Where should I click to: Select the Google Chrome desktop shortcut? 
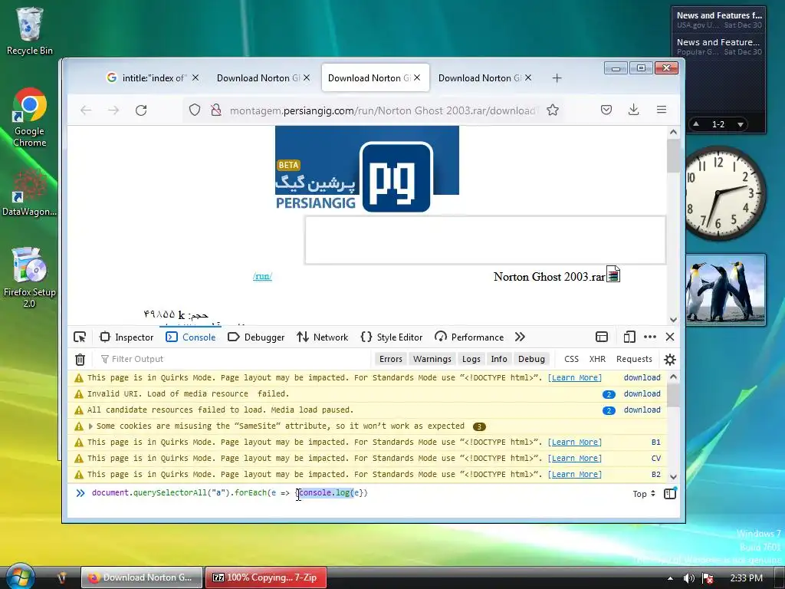(30, 118)
